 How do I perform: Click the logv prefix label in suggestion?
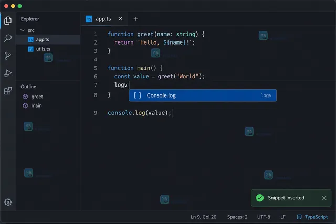coord(266,95)
